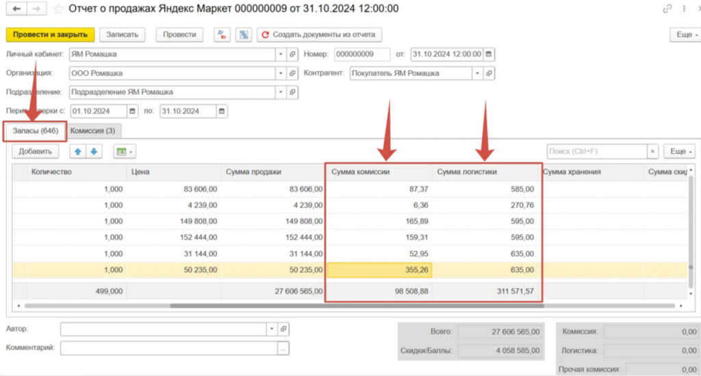Switch to the Комиссия (3) tab

[x=92, y=131]
